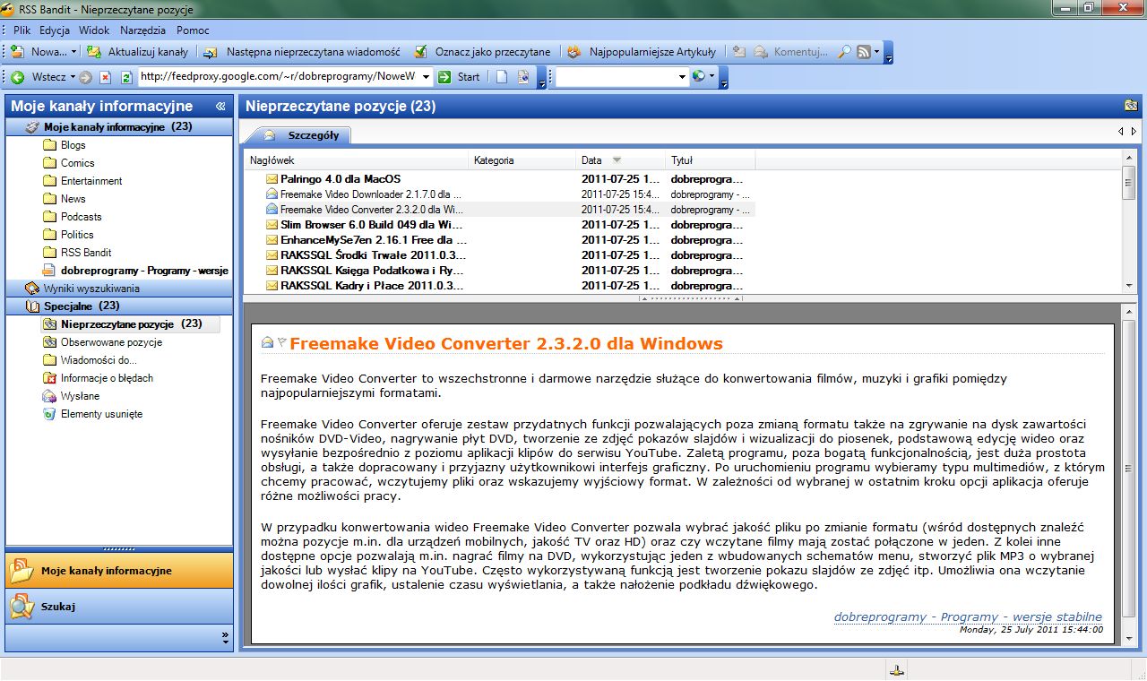This screenshot has width=1147, height=681.
Task: Click the magnifier search icon in top toolbar
Action: (844, 52)
